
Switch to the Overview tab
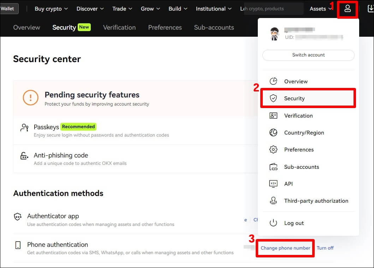click(x=27, y=28)
